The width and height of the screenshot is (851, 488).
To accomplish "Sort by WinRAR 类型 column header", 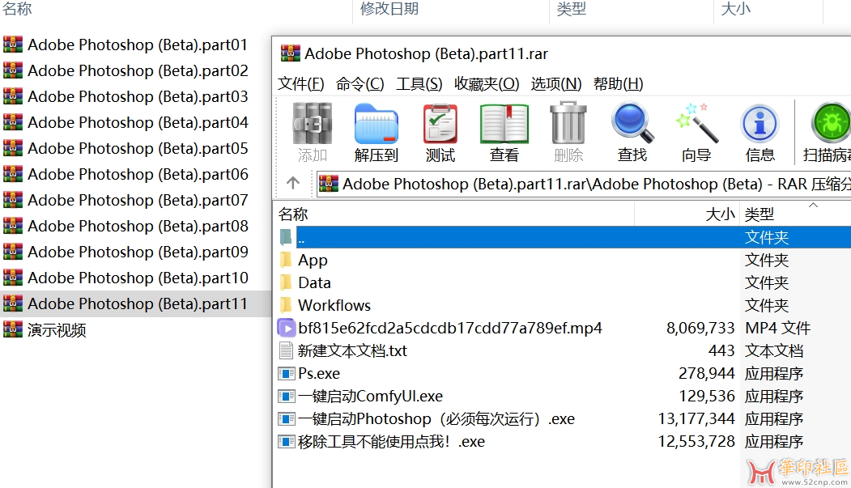I will [760, 214].
